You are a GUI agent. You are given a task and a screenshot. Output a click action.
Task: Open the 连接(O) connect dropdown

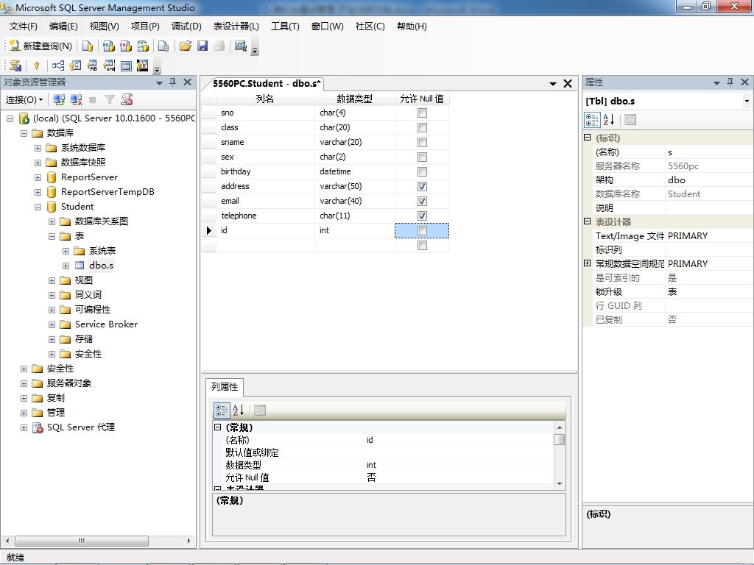tap(24, 99)
